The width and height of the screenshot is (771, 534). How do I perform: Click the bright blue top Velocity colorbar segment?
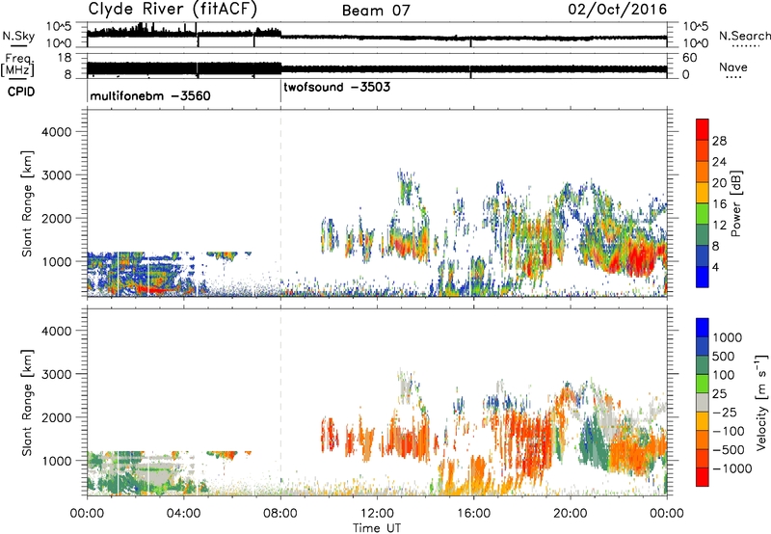[703, 328]
